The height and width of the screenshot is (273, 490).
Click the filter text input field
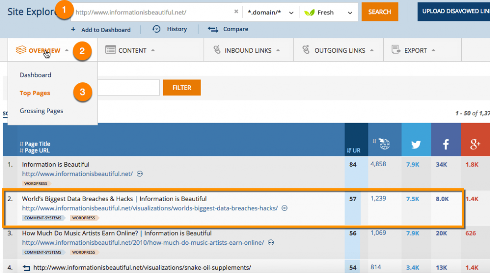pyautogui.click(x=128, y=88)
